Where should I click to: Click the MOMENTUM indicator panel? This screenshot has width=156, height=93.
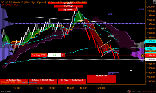point(102,79)
